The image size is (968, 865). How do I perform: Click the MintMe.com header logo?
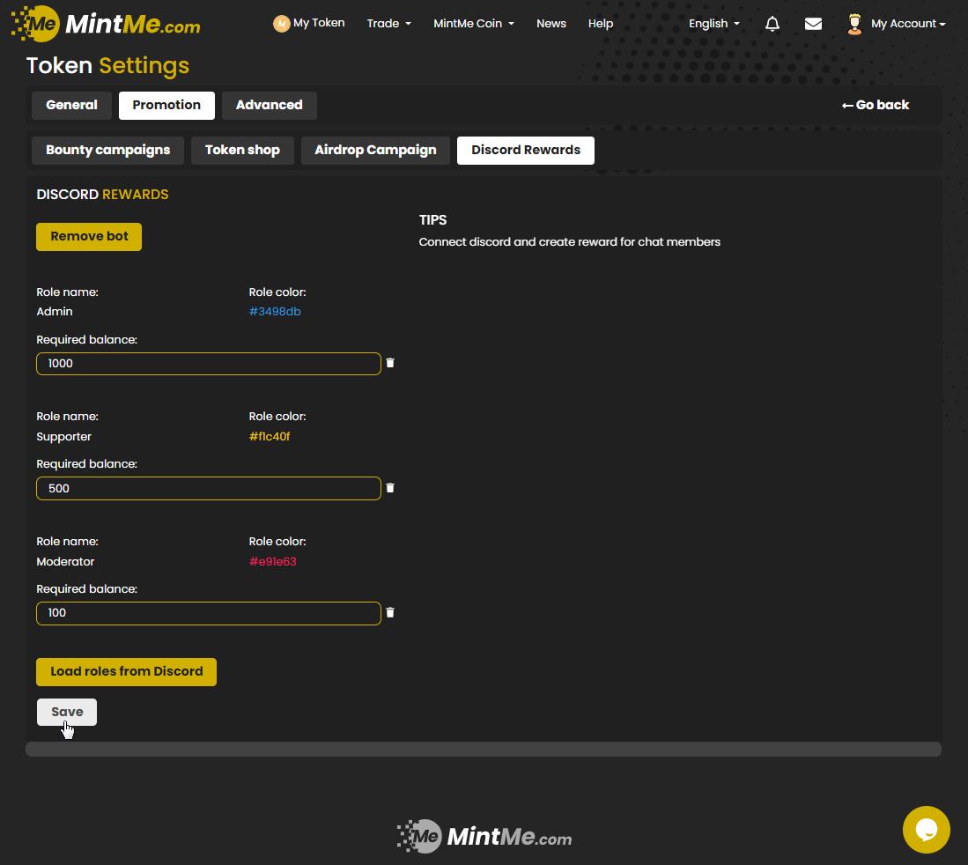pos(106,24)
